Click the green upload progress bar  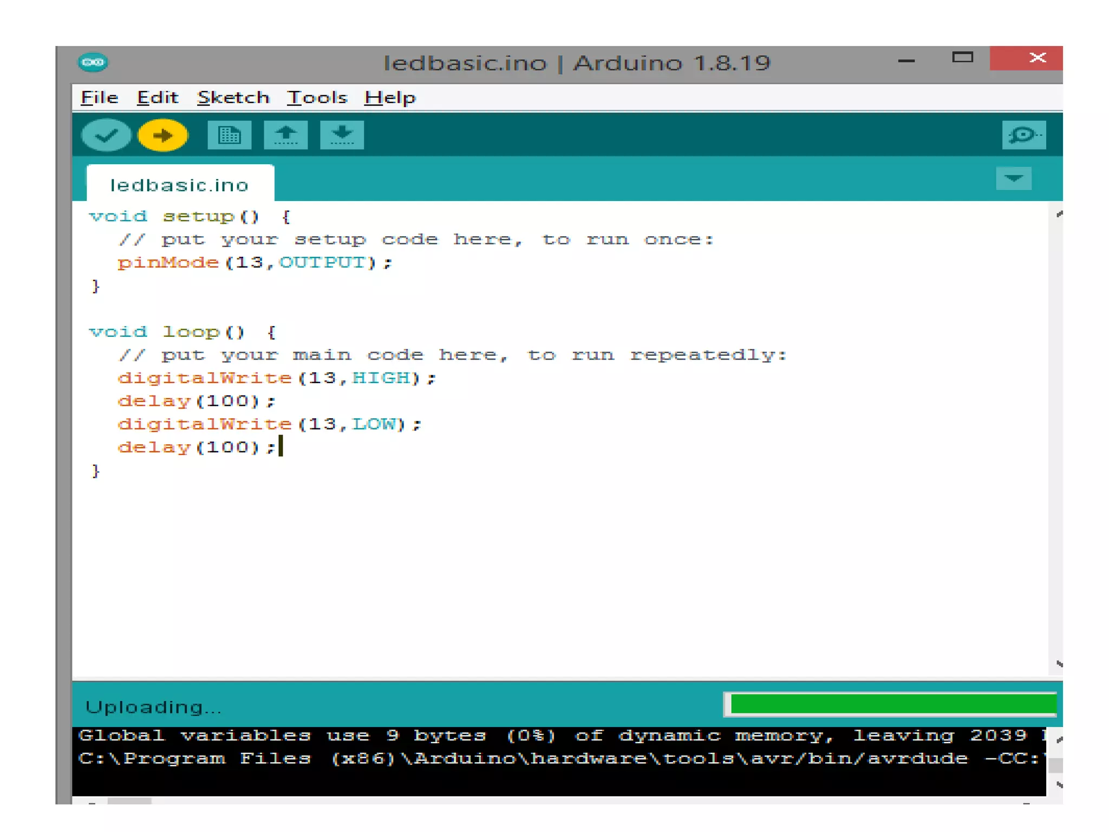892,704
